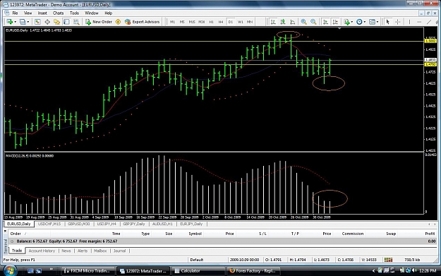Switch to the USDCHF,M15 chart tab
The height and width of the screenshot is (276, 441).
point(49,224)
